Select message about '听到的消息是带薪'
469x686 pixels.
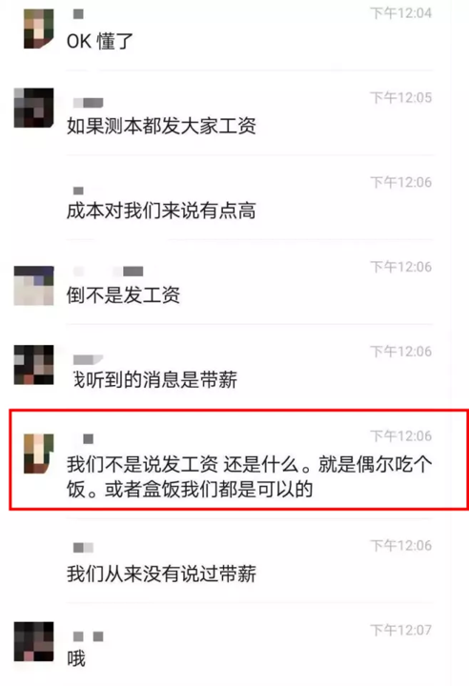click(x=155, y=379)
